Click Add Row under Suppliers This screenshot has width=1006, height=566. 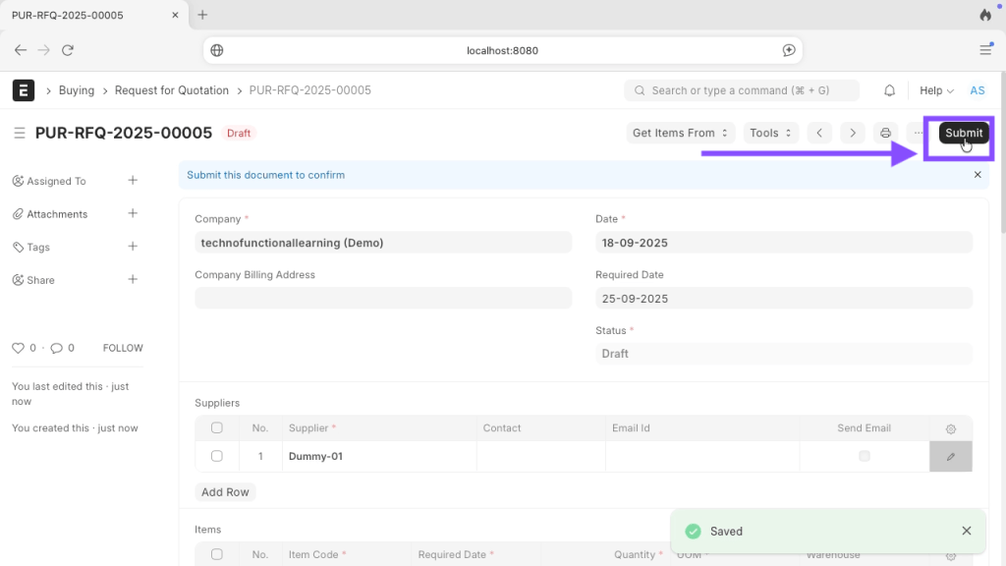pyautogui.click(x=225, y=492)
